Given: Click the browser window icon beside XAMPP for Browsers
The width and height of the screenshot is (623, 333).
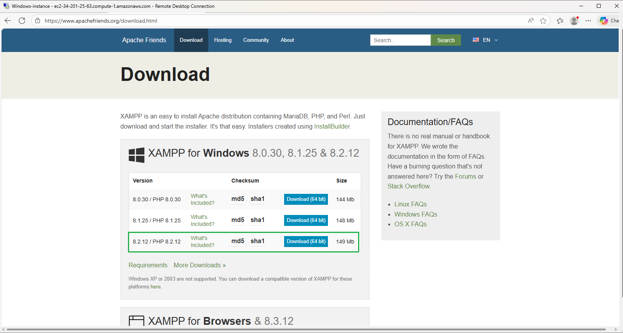Looking at the screenshot, I should click(x=137, y=321).
